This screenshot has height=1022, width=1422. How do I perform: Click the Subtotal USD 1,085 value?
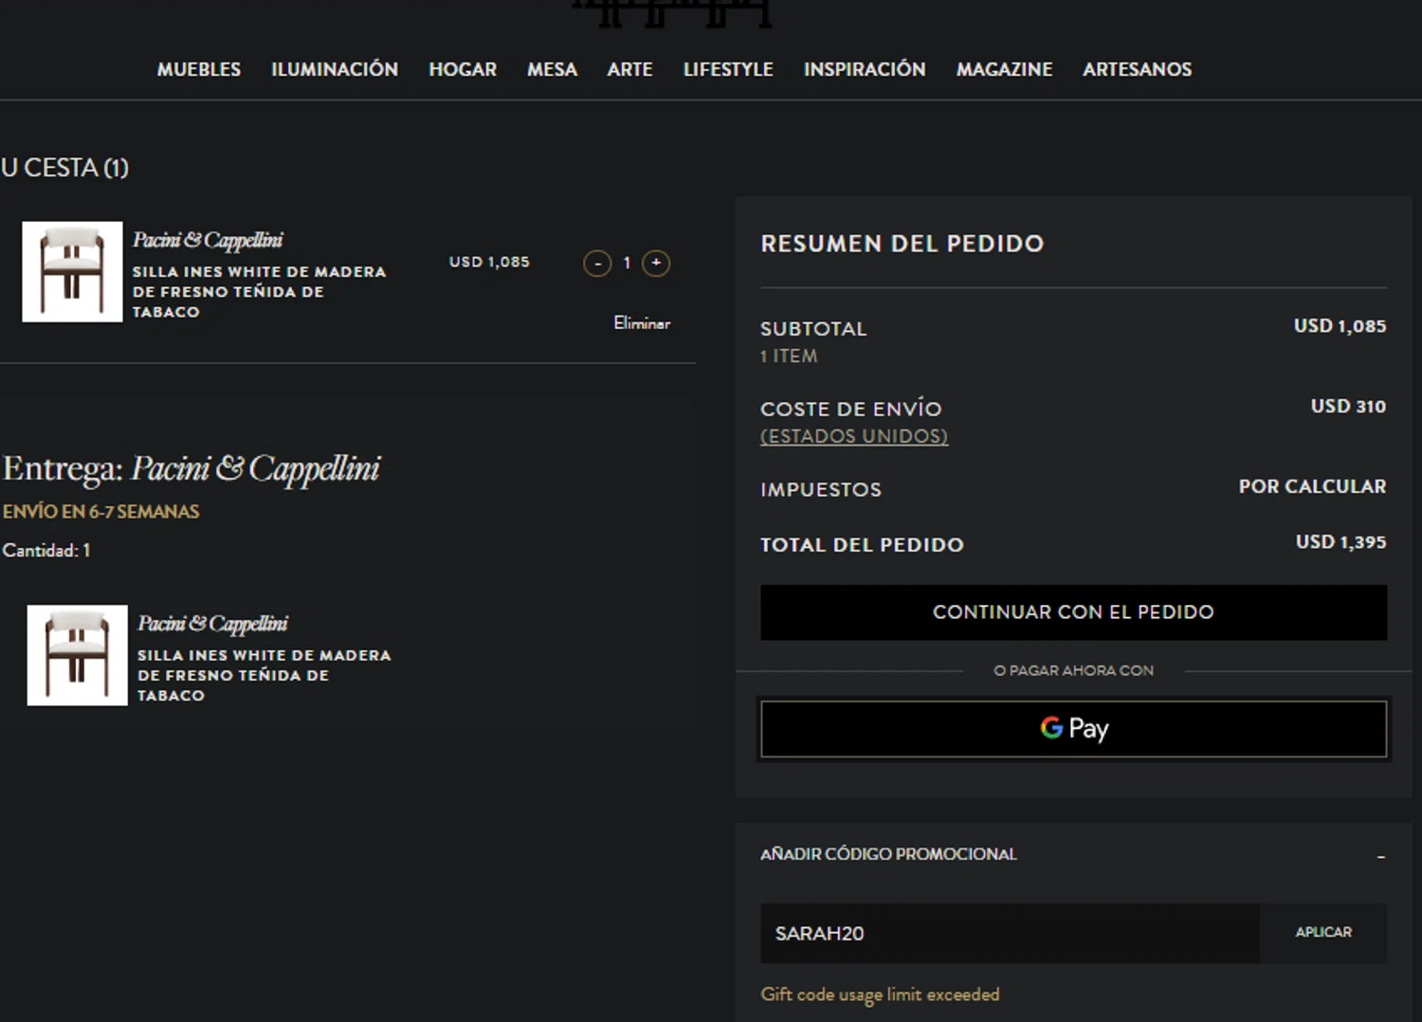(x=1340, y=326)
